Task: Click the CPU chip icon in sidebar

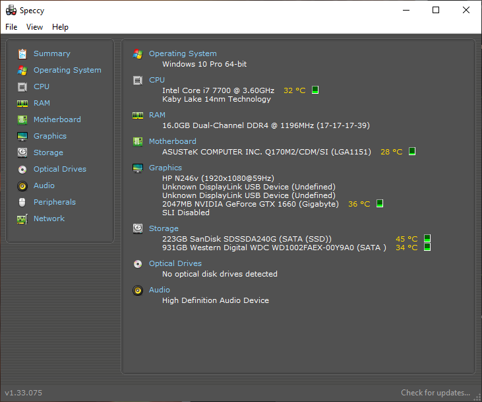Action: point(22,86)
